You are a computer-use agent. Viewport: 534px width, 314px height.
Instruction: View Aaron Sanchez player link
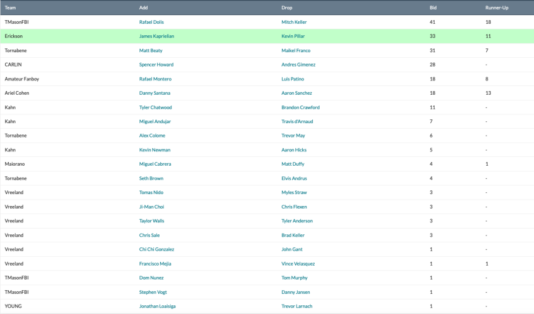coord(297,93)
